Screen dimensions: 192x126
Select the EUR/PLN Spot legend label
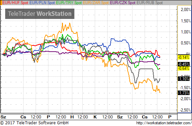(x=42, y=3)
